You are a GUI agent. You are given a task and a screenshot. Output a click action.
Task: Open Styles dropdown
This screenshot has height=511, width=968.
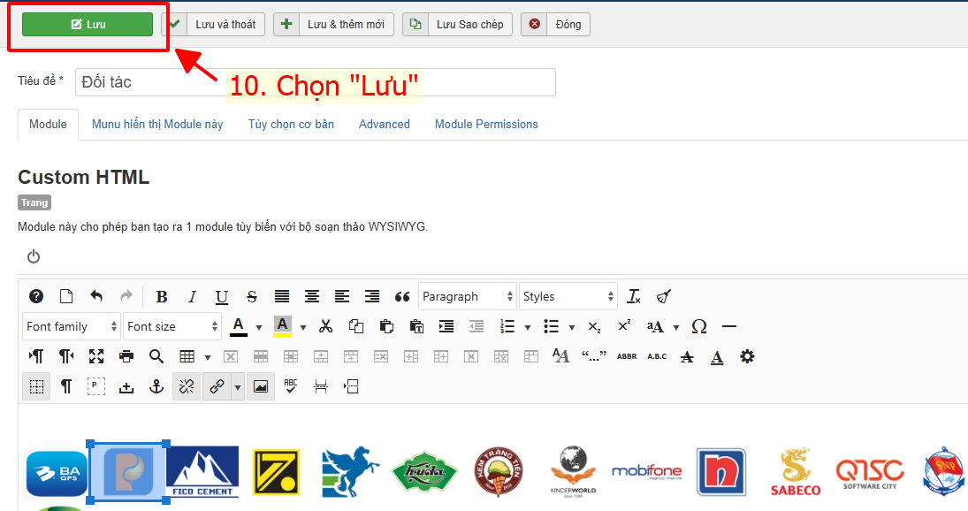point(568,296)
